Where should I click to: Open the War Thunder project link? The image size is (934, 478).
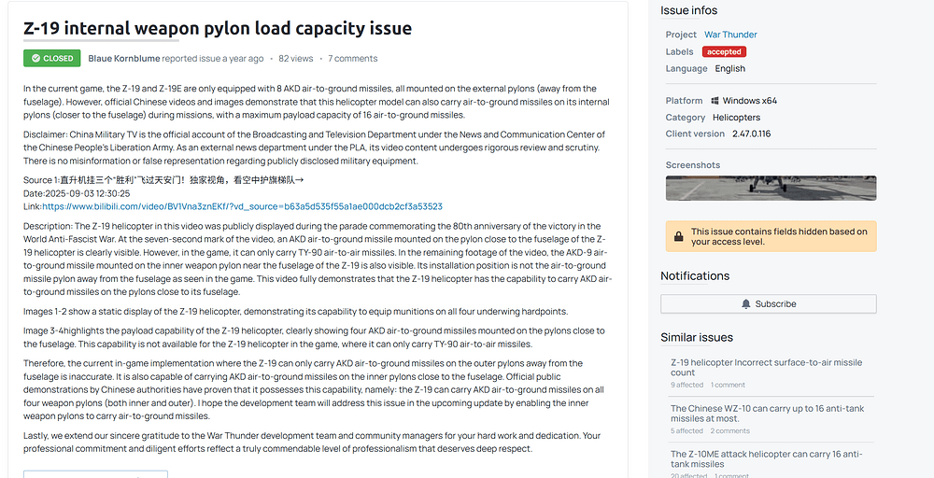click(x=730, y=35)
